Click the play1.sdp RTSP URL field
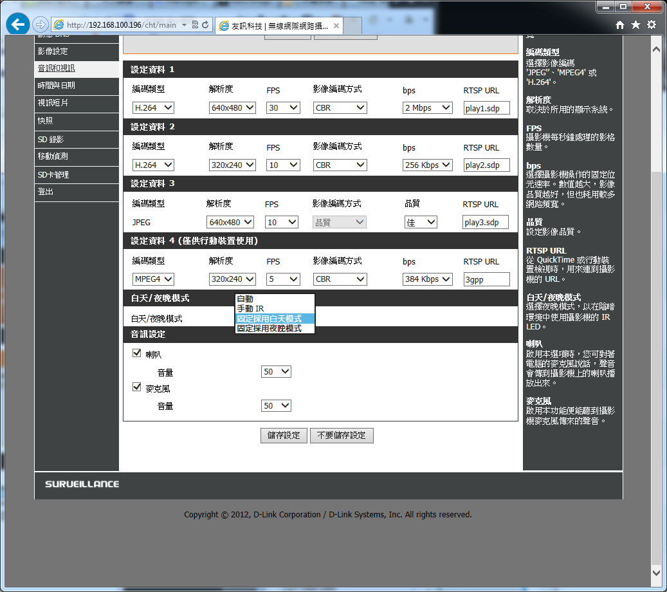667x592 pixels. point(486,108)
